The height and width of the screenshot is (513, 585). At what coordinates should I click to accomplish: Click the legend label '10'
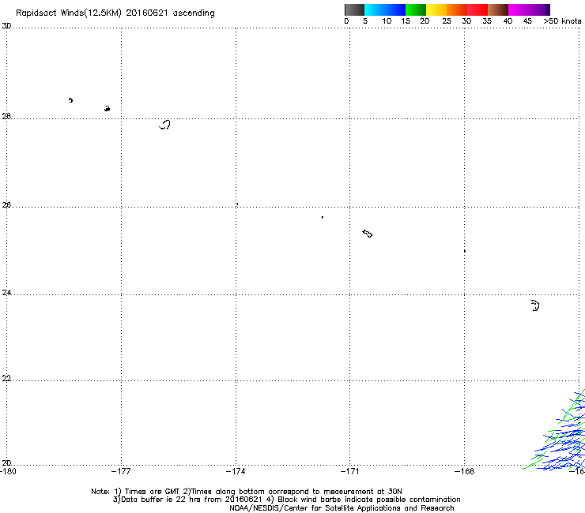pyautogui.click(x=387, y=21)
